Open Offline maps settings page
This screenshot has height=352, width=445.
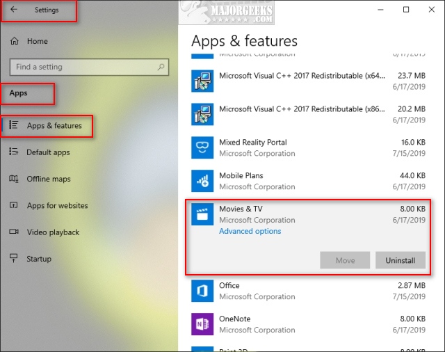click(x=49, y=179)
